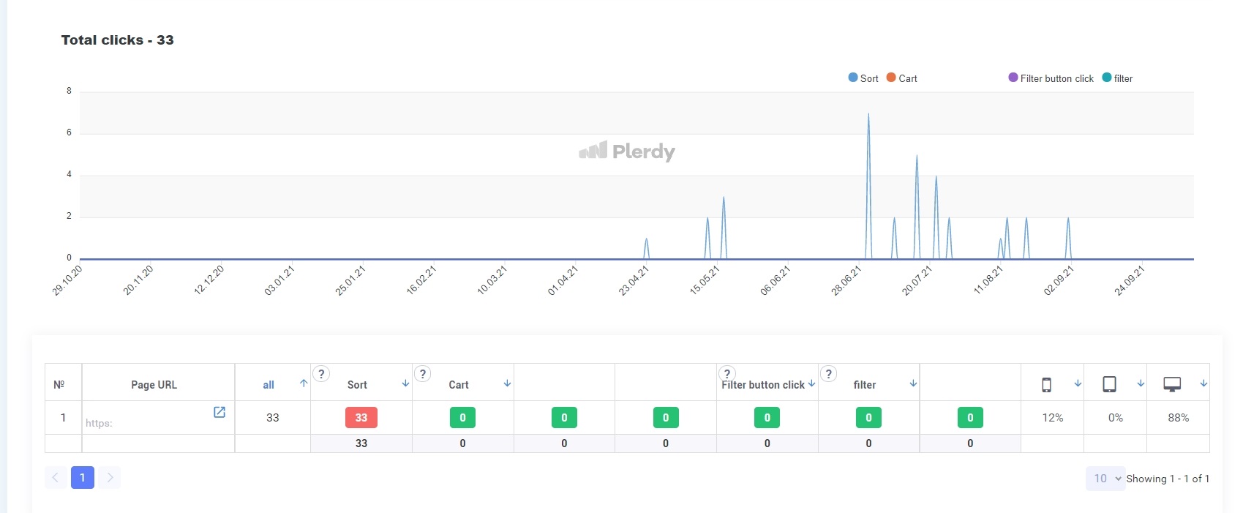The image size is (1243, 513).
Task: Open the rows-per-page dropdown showing 10
Action: [1105, 479]
